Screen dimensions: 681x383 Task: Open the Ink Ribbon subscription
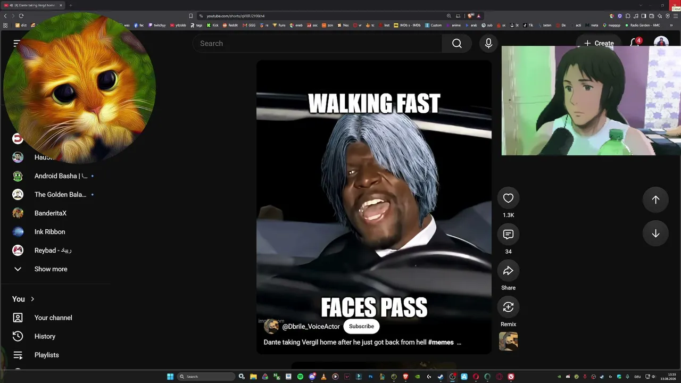pos(49,232)
